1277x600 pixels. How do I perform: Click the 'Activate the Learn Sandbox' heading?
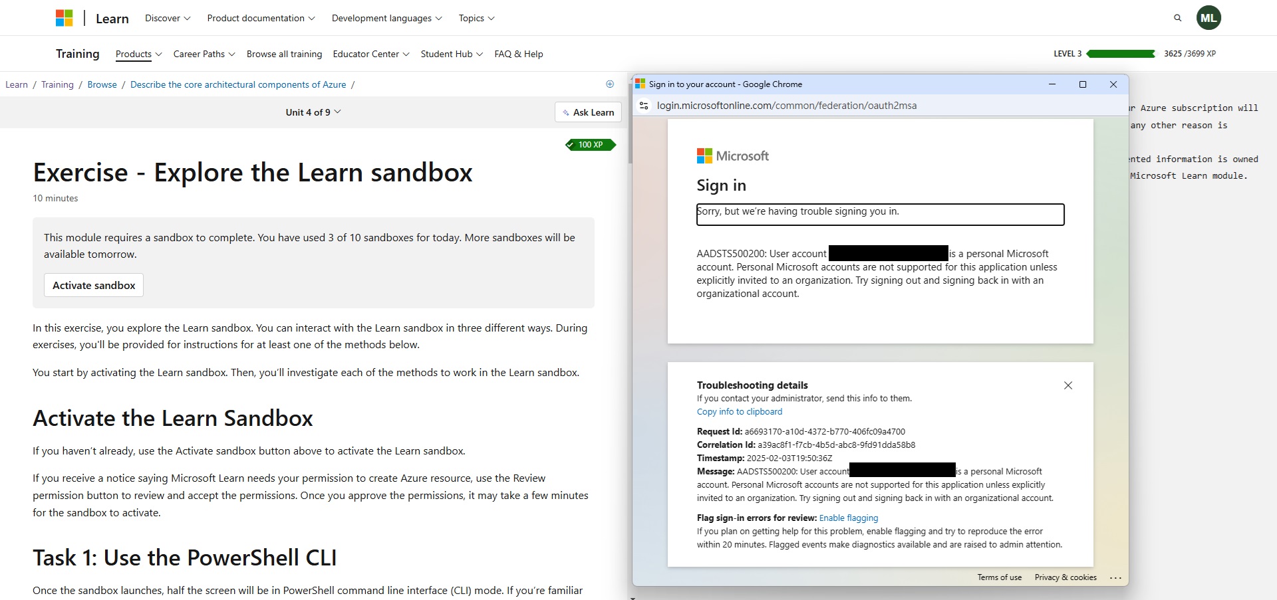coord(173,419)
